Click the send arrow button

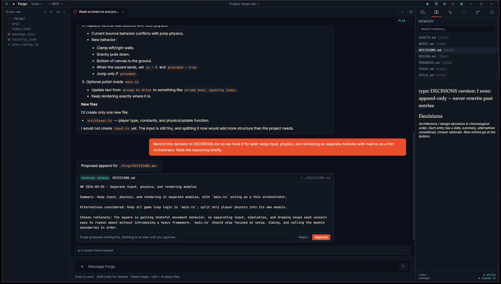(x=403, y=266)
